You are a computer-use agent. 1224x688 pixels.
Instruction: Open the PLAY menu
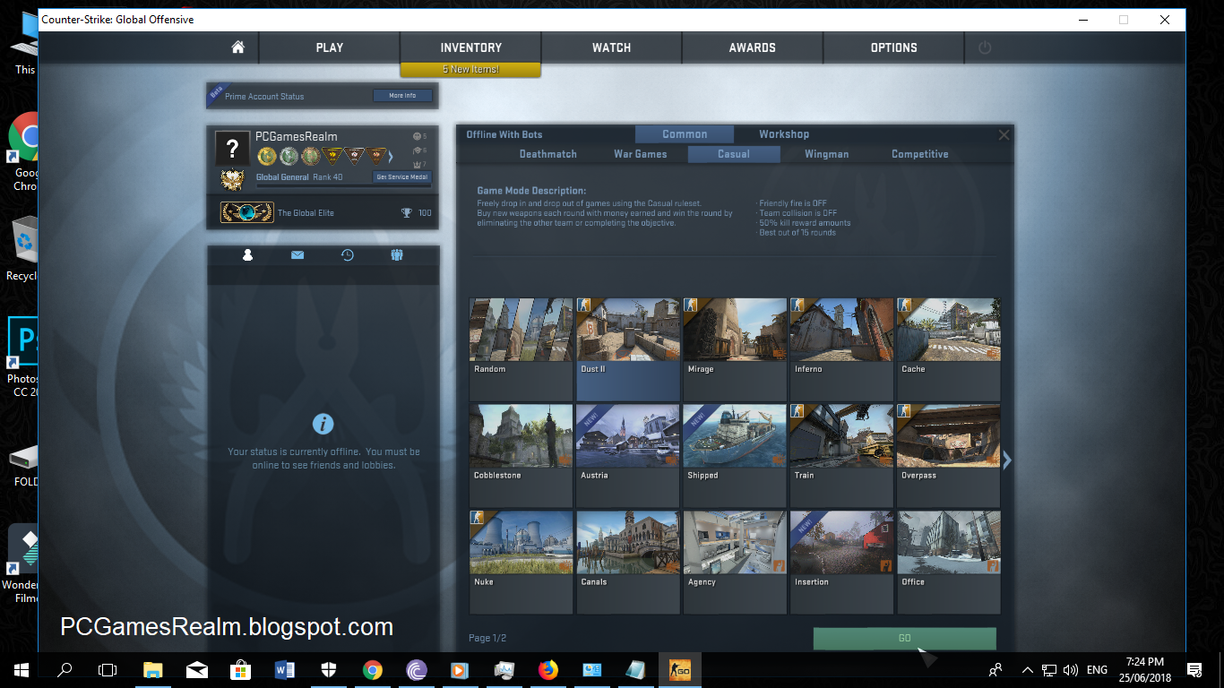click(330, 47)
